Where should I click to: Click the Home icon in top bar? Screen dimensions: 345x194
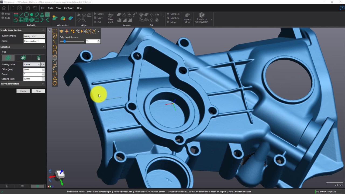pos(4,8)
